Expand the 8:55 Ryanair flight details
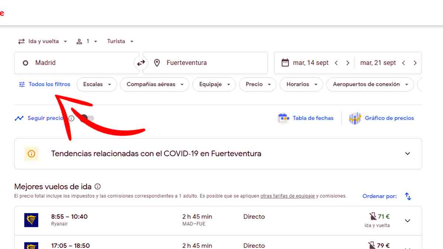This screenshot has height=249, width=443. pyautogui.click(x=407, y=221)
